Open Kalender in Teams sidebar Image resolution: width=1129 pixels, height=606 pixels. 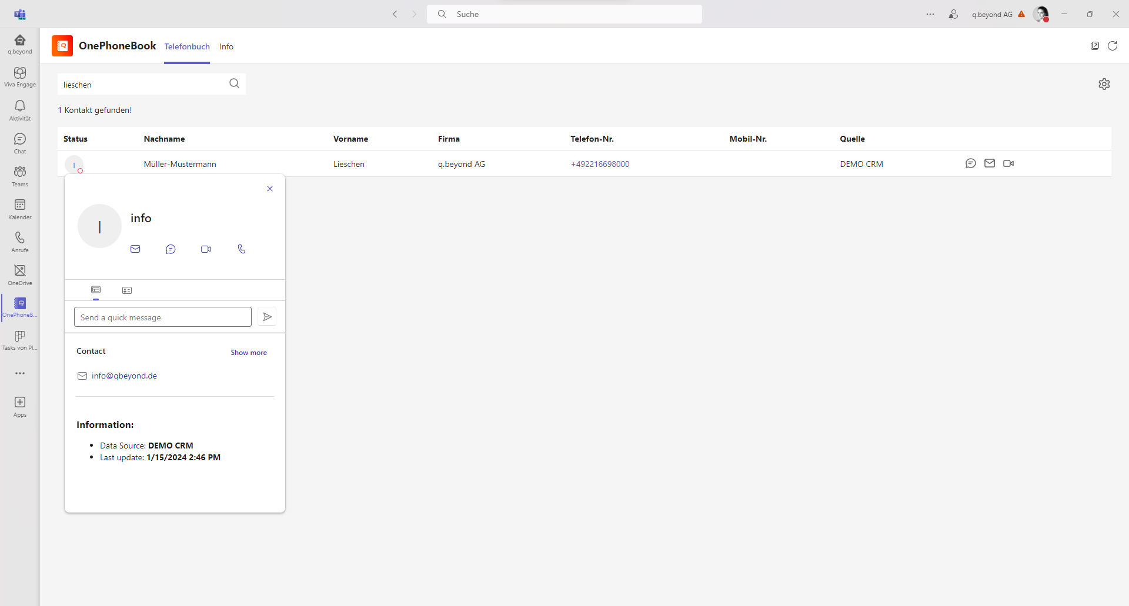pyautogui.click(x=20, y=209)
